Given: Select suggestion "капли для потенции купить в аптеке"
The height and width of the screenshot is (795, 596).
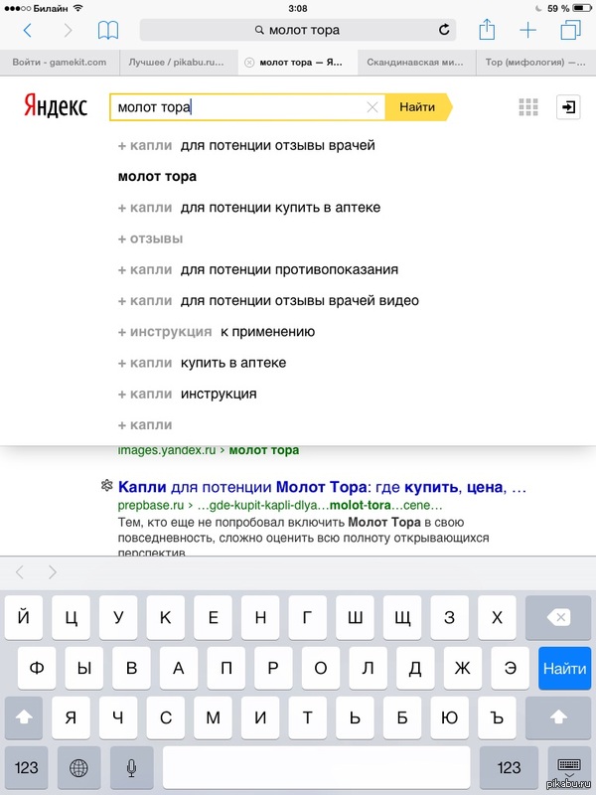Looking at the screenshot, I should [x=248, y=208].
